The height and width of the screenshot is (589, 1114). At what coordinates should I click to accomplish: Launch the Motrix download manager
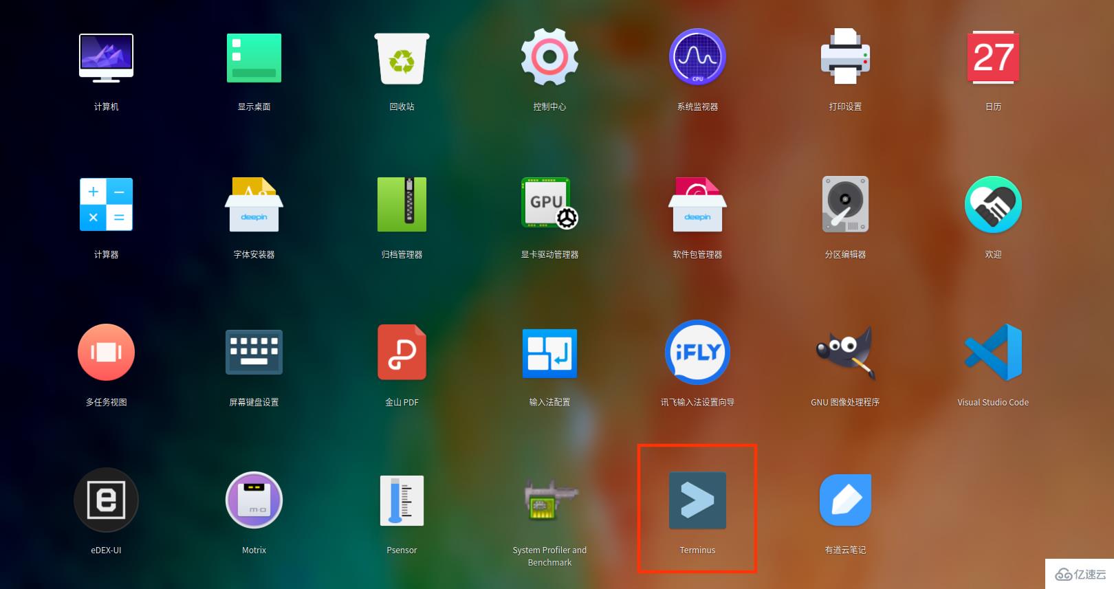coord(254,500)
